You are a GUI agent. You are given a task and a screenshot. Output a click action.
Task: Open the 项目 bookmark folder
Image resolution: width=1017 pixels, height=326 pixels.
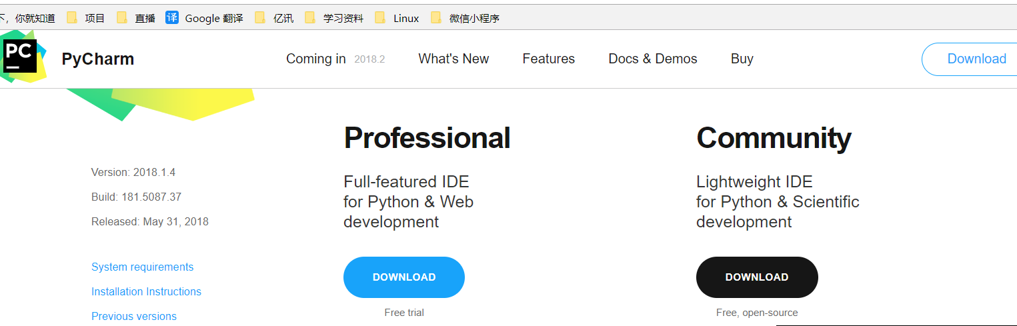pos(86,18)
